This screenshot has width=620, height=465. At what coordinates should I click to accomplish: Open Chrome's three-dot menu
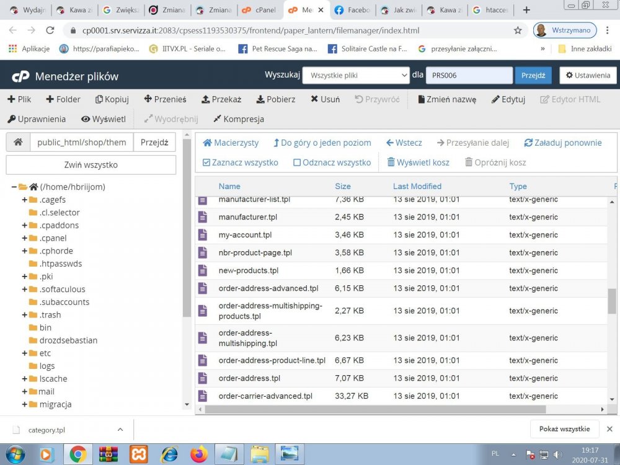[608, 30]
